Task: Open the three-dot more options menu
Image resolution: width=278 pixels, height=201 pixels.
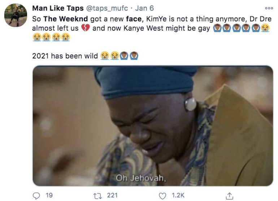Action: (x=269, y=8)
